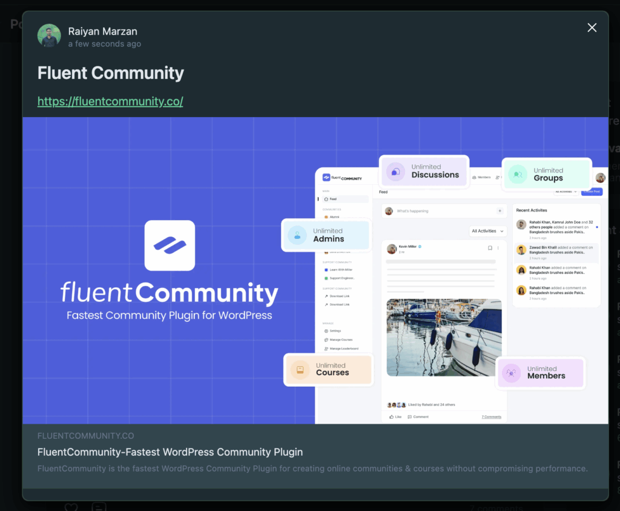
Task: Close the post popup with the X
Action: click(592, 28)
